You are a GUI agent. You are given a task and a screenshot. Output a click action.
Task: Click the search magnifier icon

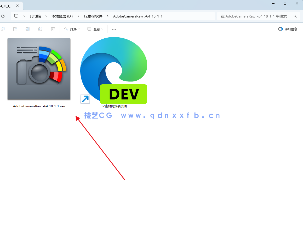click(295, 16)
